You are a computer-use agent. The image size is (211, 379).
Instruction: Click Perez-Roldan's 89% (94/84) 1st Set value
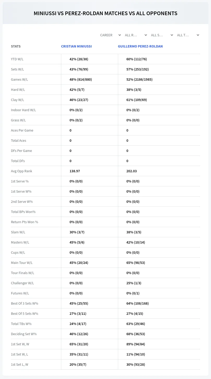coord(136,344)
